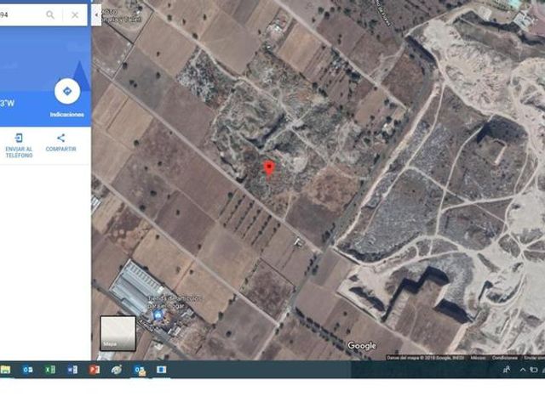
Task: Click the People icon in the system tray
Action: (507, 370)
